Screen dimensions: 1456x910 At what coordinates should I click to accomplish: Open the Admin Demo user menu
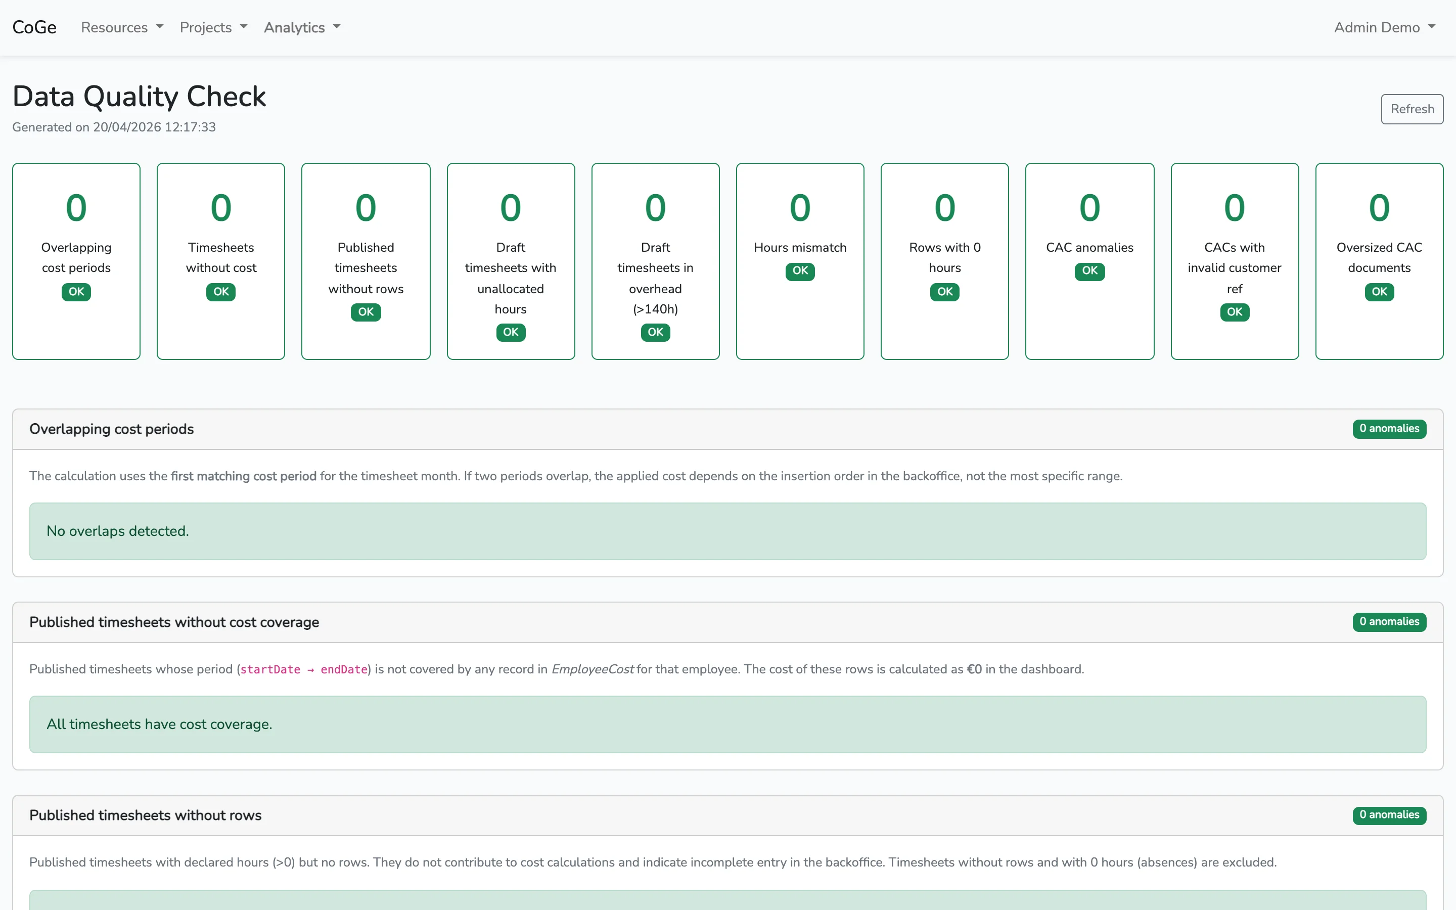pos(1385,27)
